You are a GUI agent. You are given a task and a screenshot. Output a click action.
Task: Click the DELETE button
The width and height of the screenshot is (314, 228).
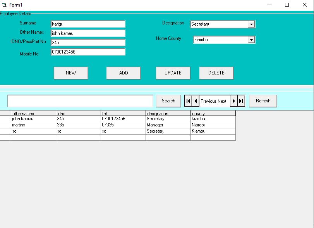216,73
